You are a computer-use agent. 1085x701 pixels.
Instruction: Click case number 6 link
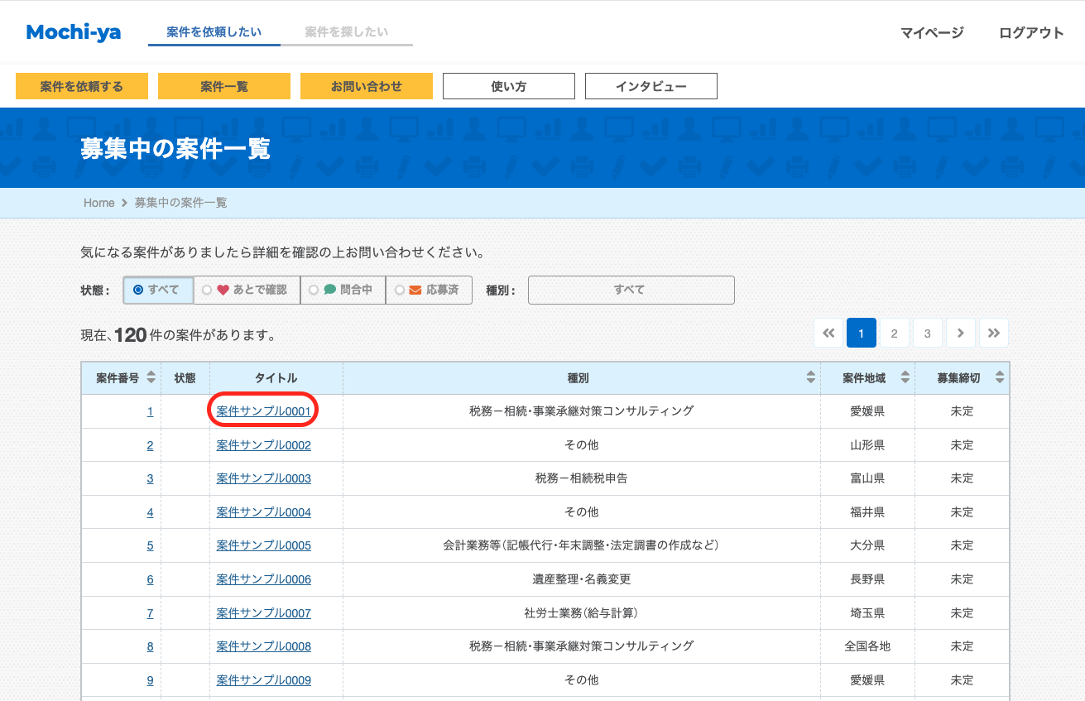pos(150,579)
